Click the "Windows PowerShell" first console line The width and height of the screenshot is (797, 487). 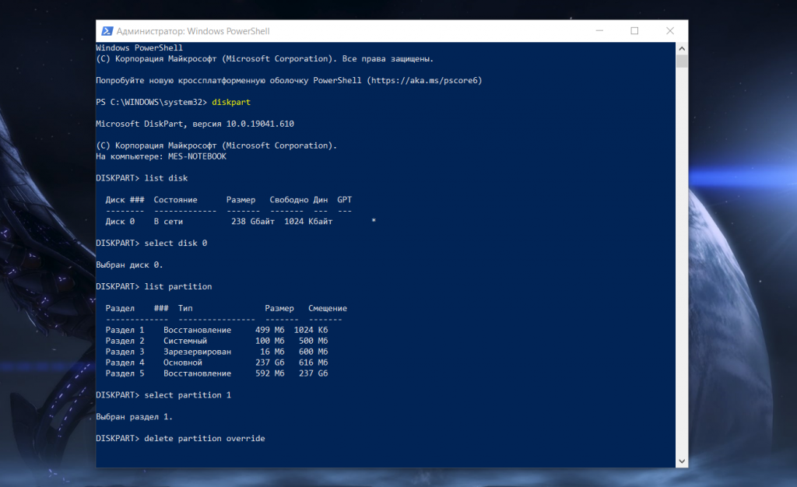pyautogui.click(x=139, y=47)
